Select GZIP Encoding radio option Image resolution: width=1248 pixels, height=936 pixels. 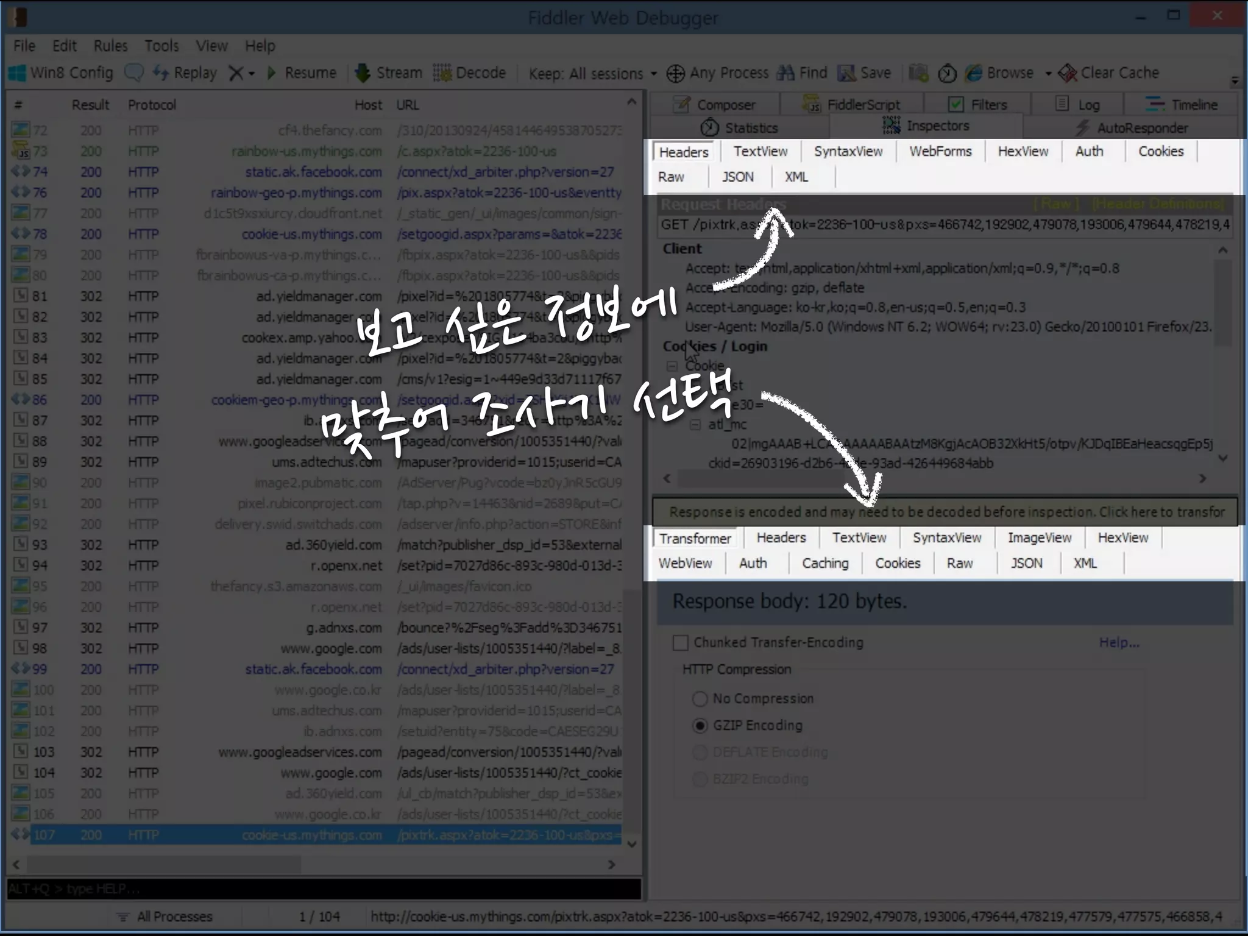click(x=700, y=726)
